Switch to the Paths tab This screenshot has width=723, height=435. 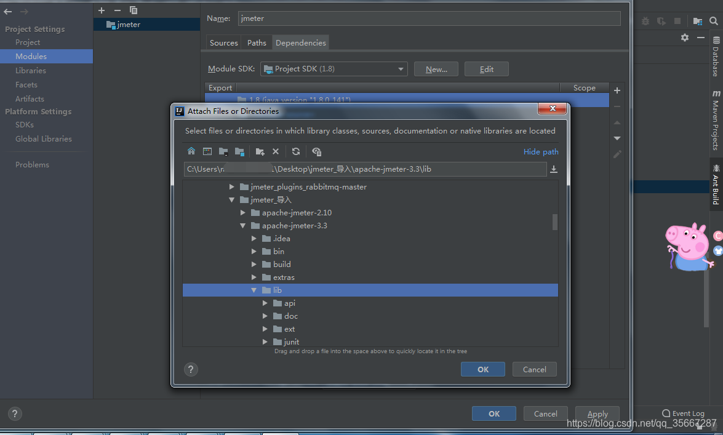point(257,43)
